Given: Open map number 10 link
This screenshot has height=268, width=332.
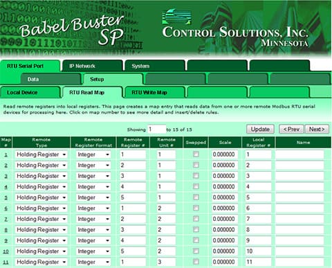Looking at the screenshot, I should coord(6,251).
